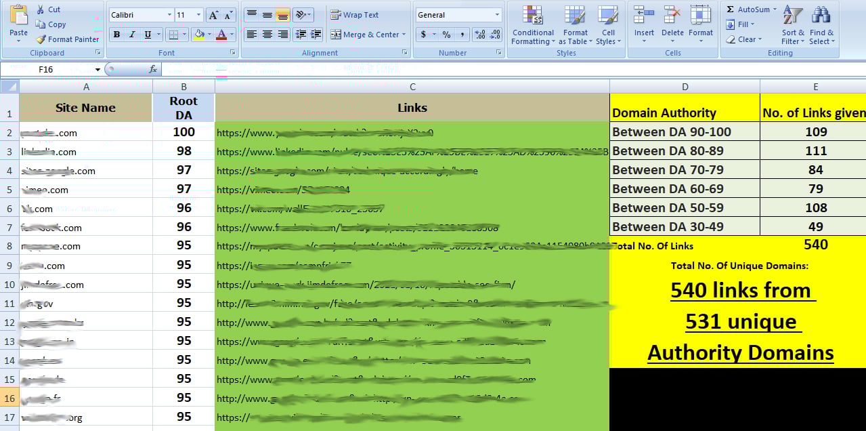Decrease the cell indent
This screenshot has height=431, width=866.
click(301, 35)
